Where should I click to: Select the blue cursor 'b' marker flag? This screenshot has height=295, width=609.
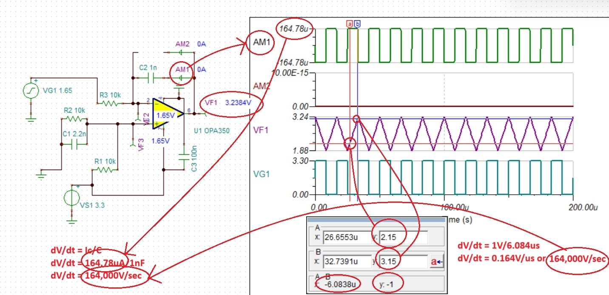click(x=357, y=24)
